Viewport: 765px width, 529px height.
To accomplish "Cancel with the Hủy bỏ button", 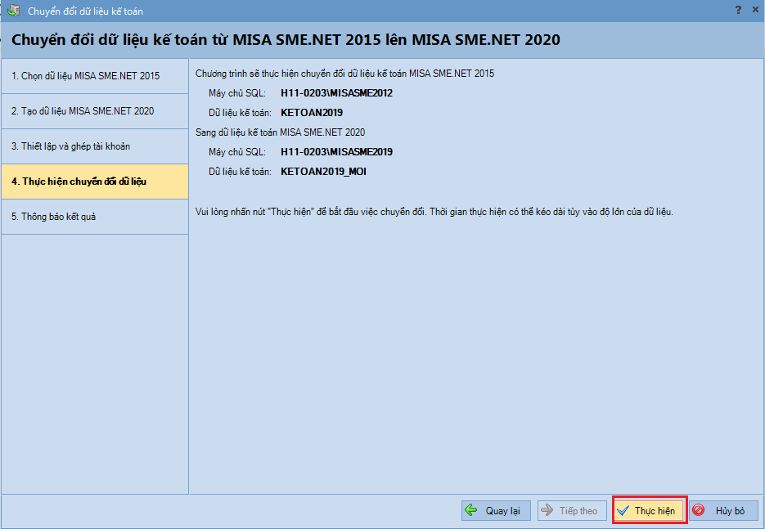I will click(724, 510).
